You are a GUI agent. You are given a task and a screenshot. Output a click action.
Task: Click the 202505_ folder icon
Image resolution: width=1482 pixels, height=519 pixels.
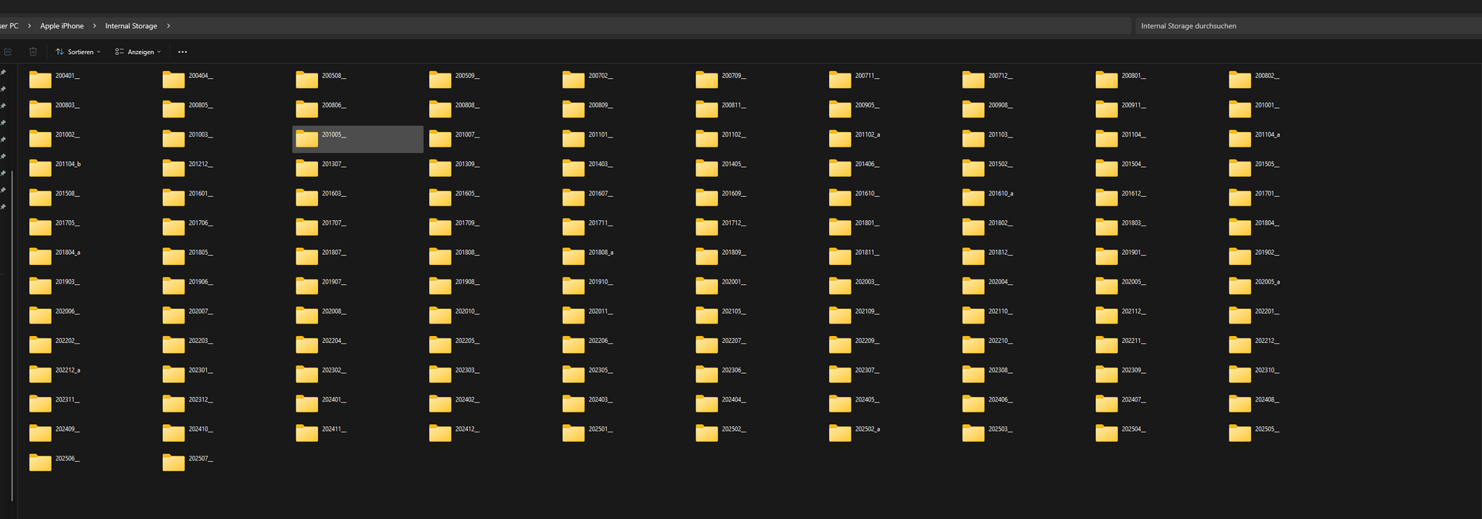point(1240,432)
